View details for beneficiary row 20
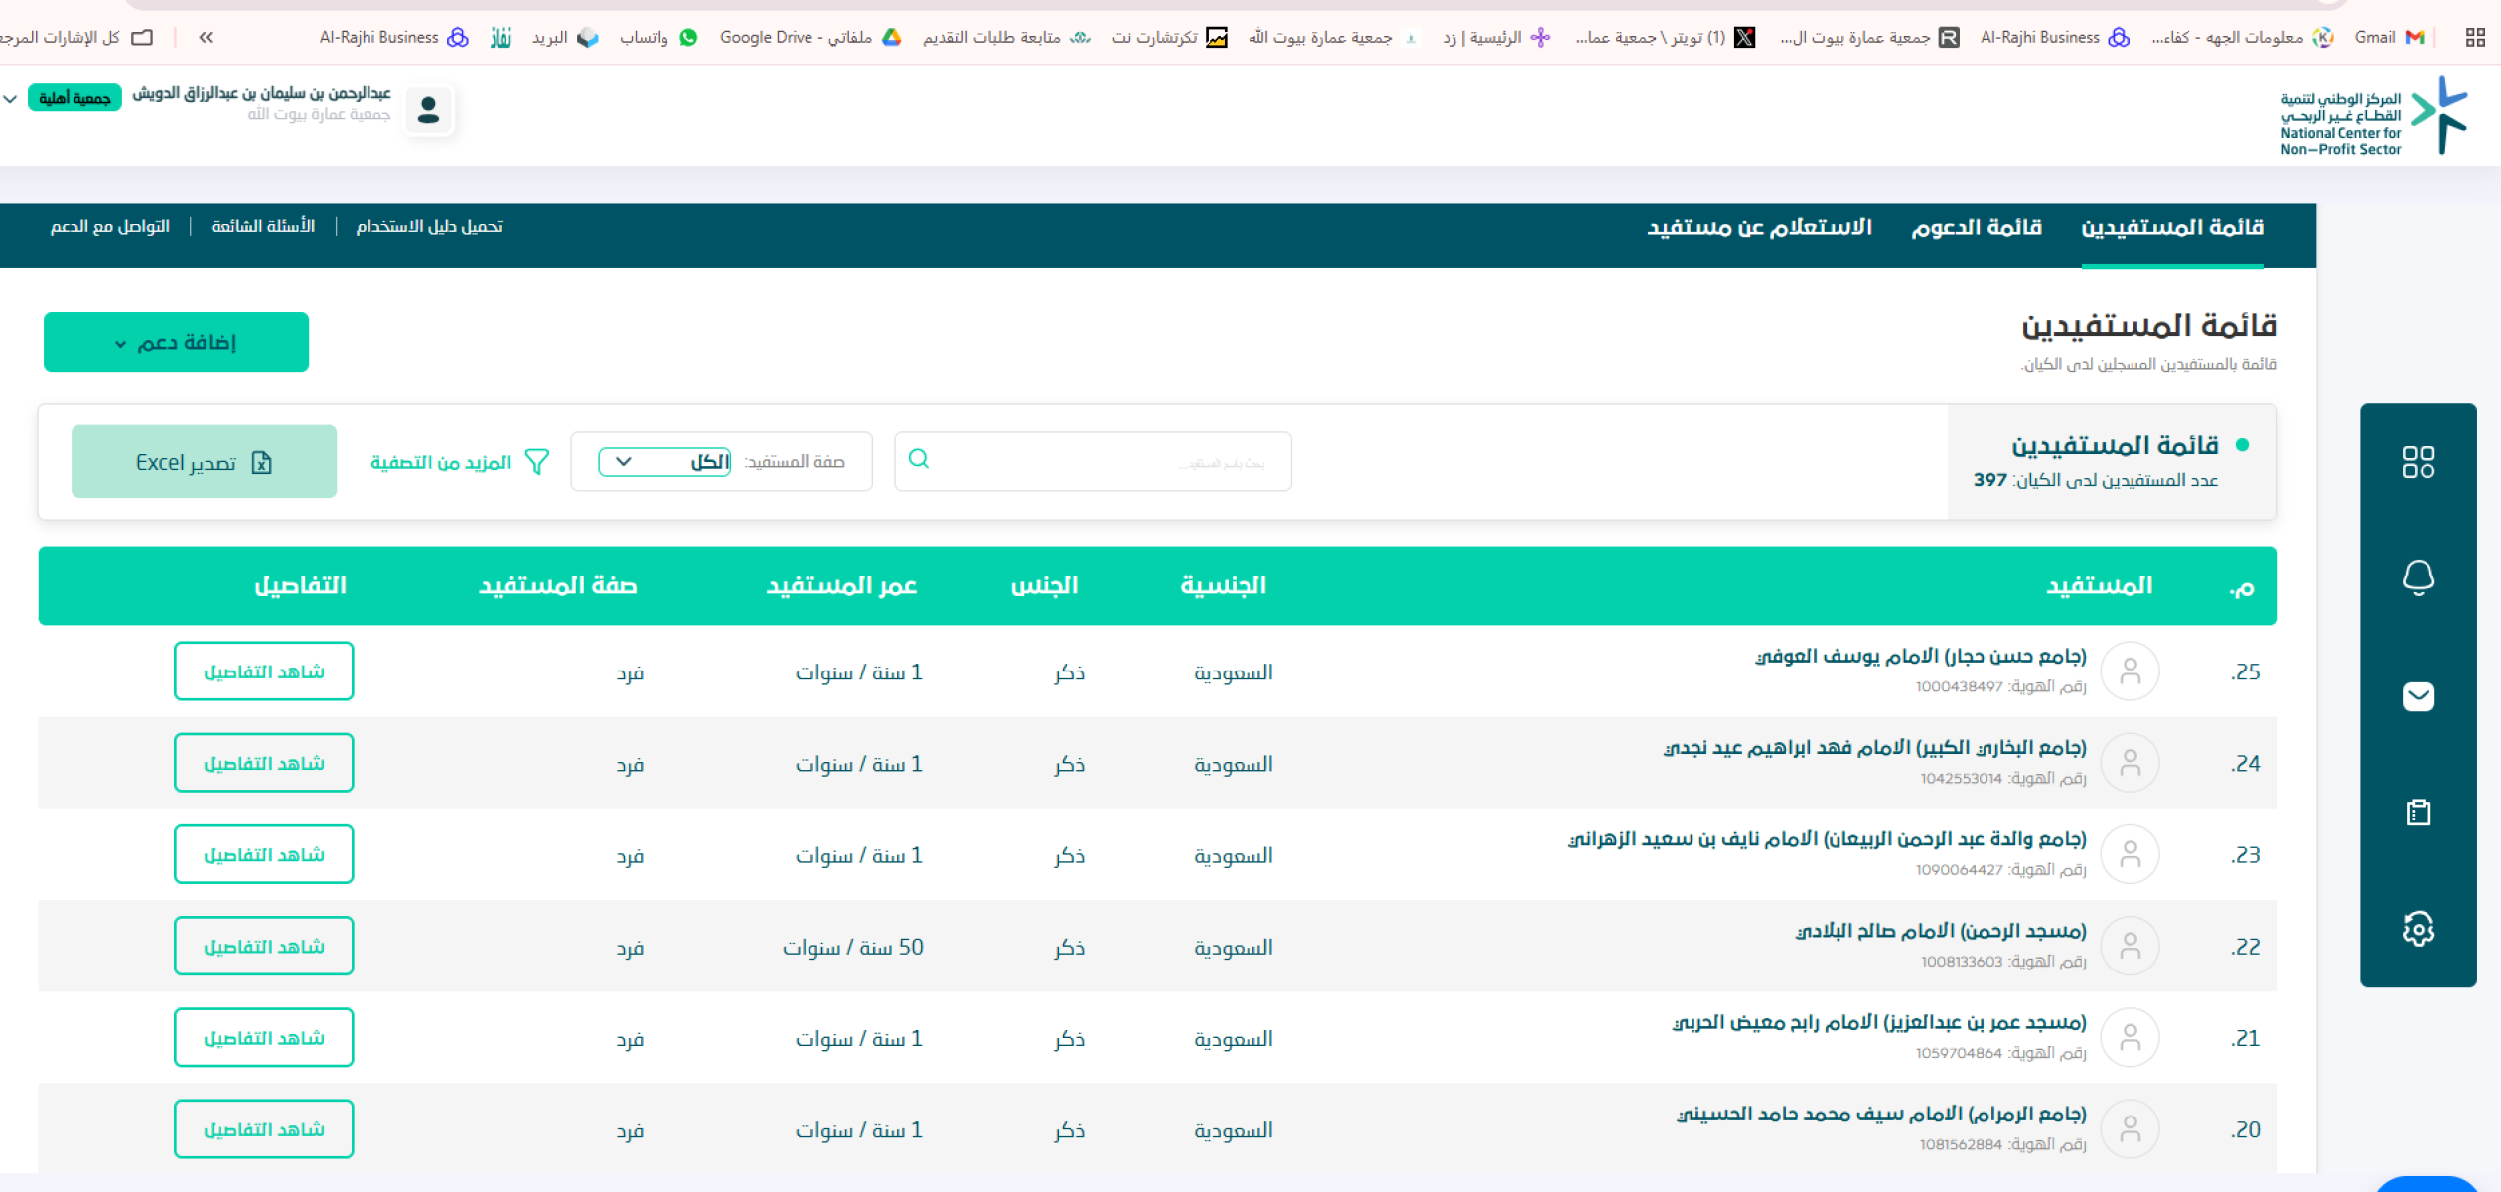The height and width of the screenshot is (1192, 2501). (263, 1128)
